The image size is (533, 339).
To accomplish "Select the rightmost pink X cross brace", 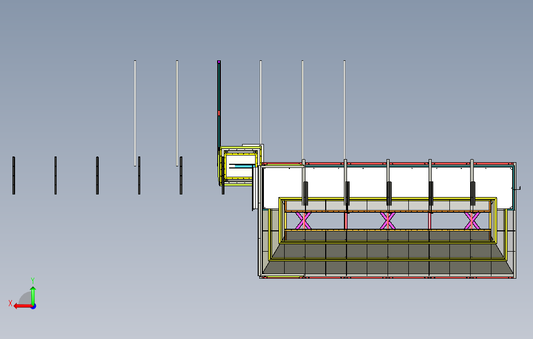I will tap(472, 220).
